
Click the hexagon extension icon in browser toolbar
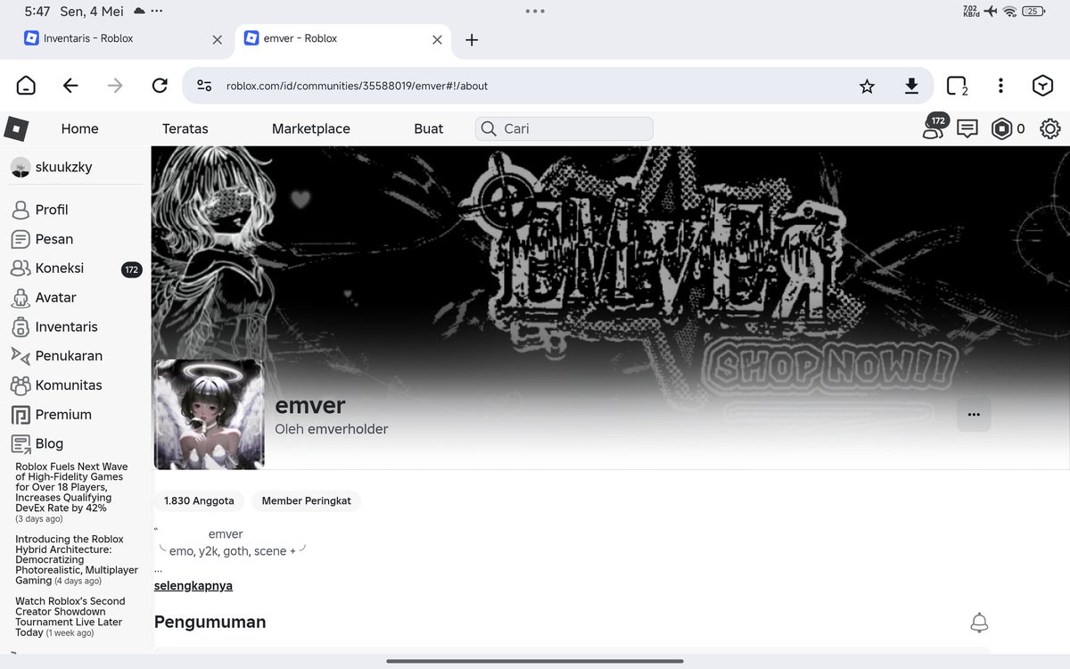[1043, 86]
